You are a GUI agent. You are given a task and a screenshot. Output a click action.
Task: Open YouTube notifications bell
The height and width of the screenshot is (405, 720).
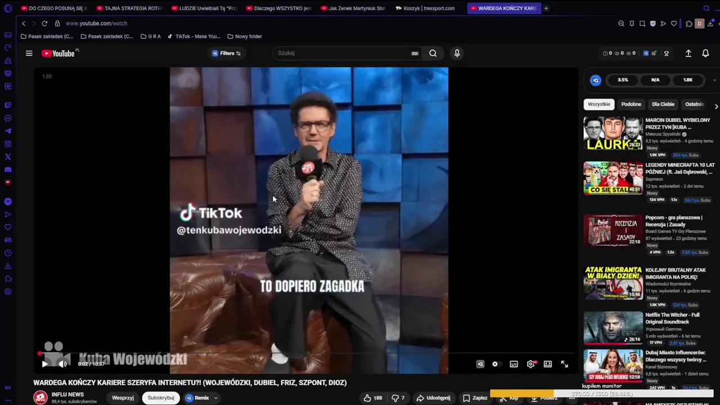pos(705,53)
